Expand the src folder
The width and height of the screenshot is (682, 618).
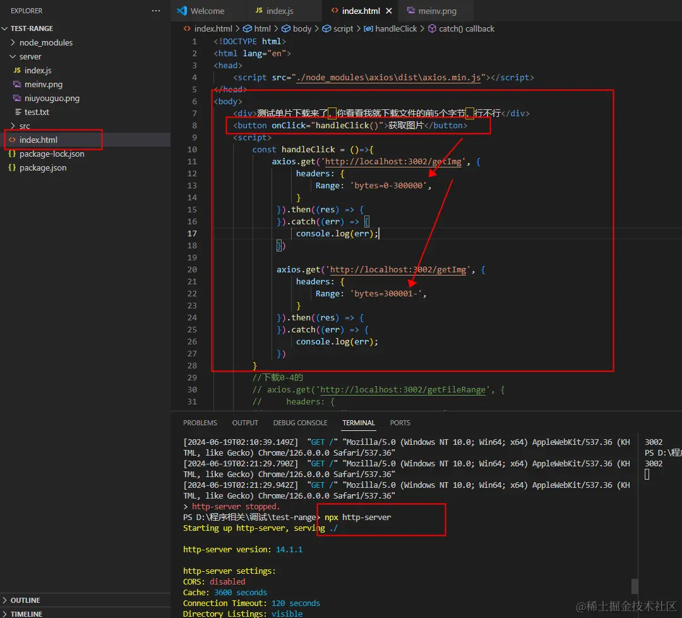click(x=13, y=126)
